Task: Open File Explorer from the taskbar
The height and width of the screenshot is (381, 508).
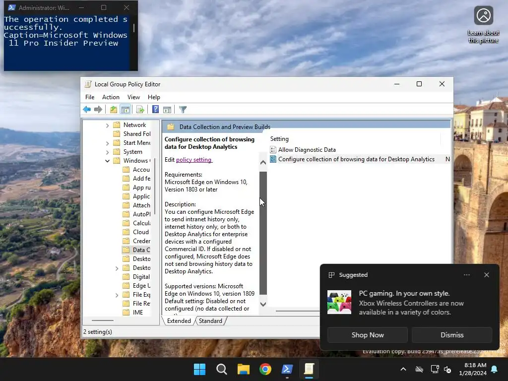Action: tap(243, 369)
